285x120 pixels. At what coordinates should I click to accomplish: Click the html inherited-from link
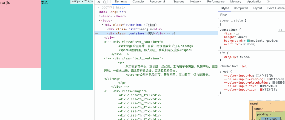pyautogui.click(x=243, y=66)
